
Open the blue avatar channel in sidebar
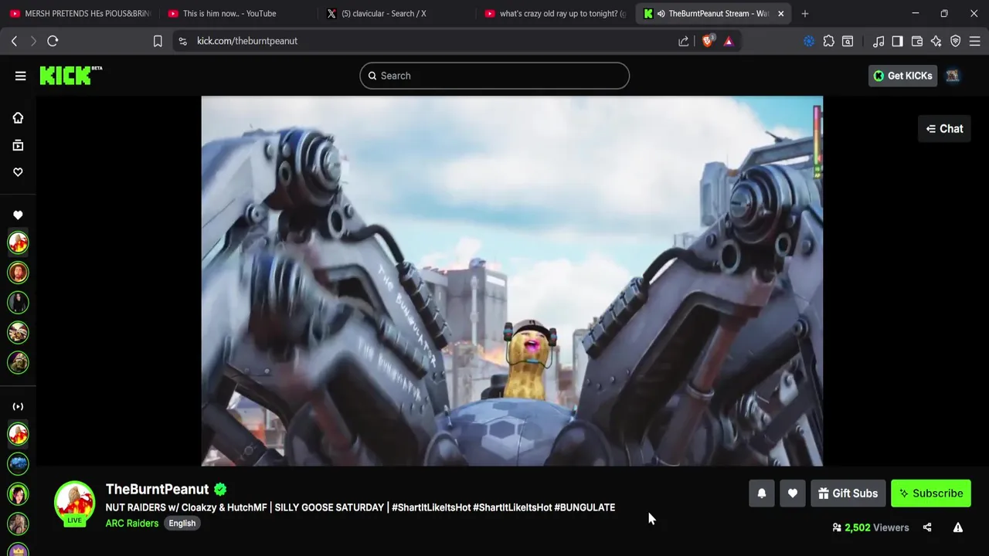tap(18, 463)
